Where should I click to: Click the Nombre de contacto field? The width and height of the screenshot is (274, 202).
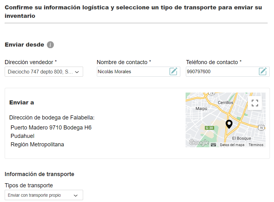tap(138, 72)
